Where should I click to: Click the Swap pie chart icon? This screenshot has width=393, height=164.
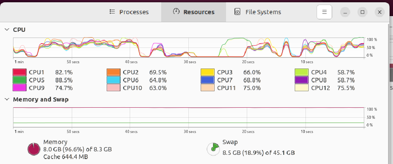tap(213, 149)
